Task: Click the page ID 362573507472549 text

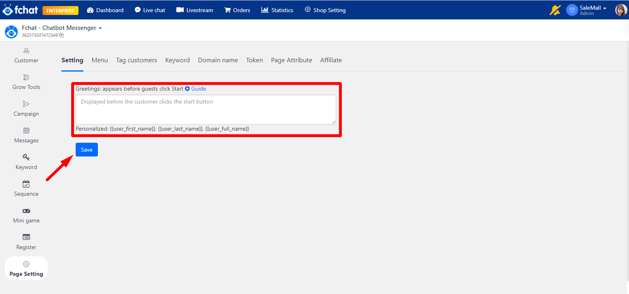Action: 40,36
